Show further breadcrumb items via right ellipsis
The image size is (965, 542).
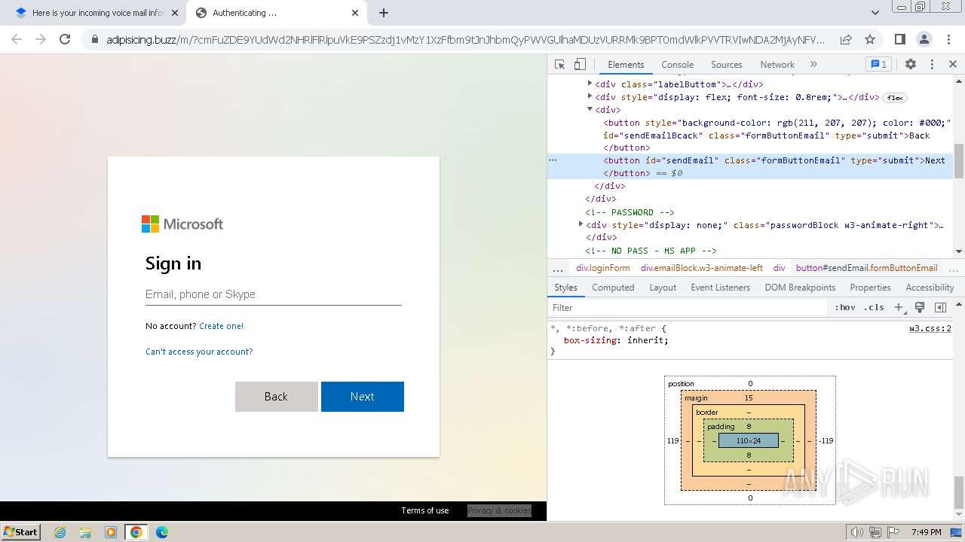953,268
